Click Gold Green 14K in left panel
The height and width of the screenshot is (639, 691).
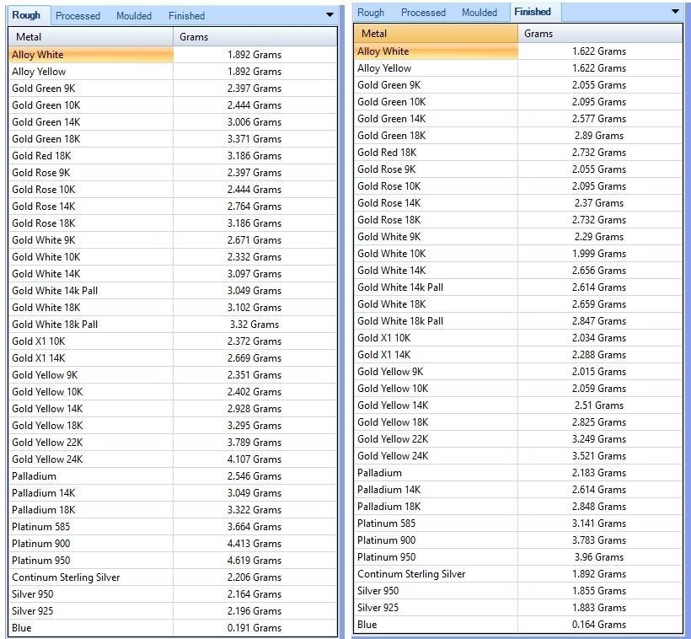173,122
